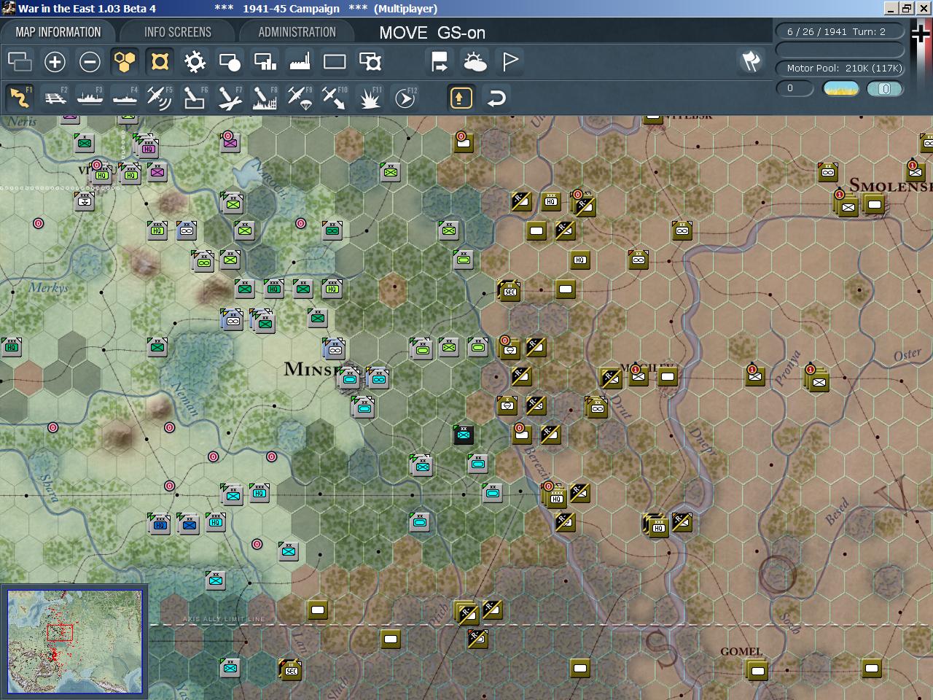Switch to the Info Screens tab

pos(177,32)
